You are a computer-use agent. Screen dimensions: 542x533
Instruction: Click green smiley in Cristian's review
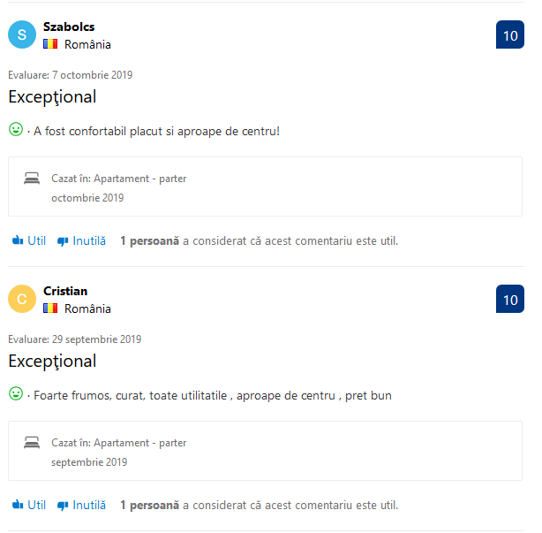click(x=16, y=393)
